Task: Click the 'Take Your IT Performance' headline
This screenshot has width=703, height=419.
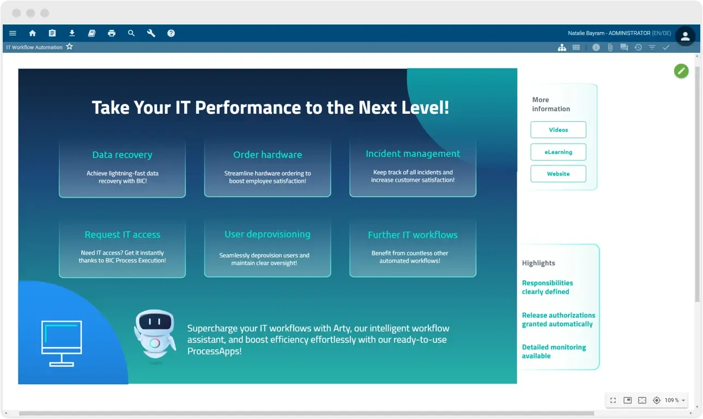Action: (x=270, y=107)
